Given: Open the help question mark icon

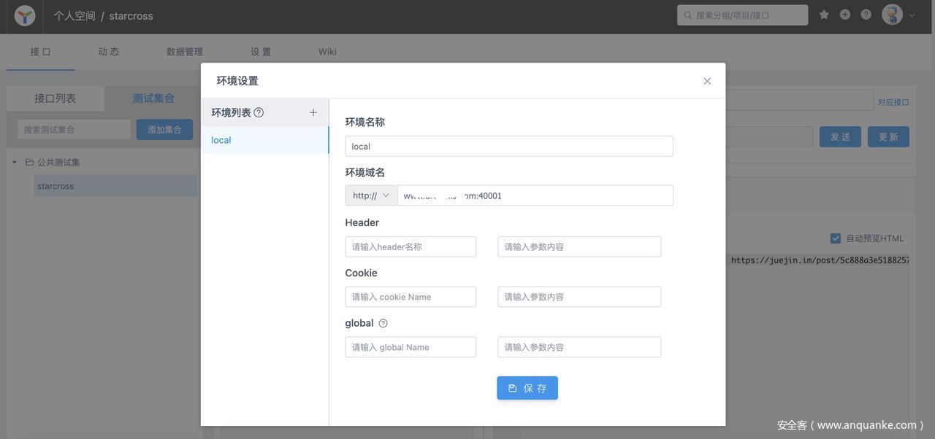Looking at the screenshot, I should pyautogui.click(x=866, y=15).
